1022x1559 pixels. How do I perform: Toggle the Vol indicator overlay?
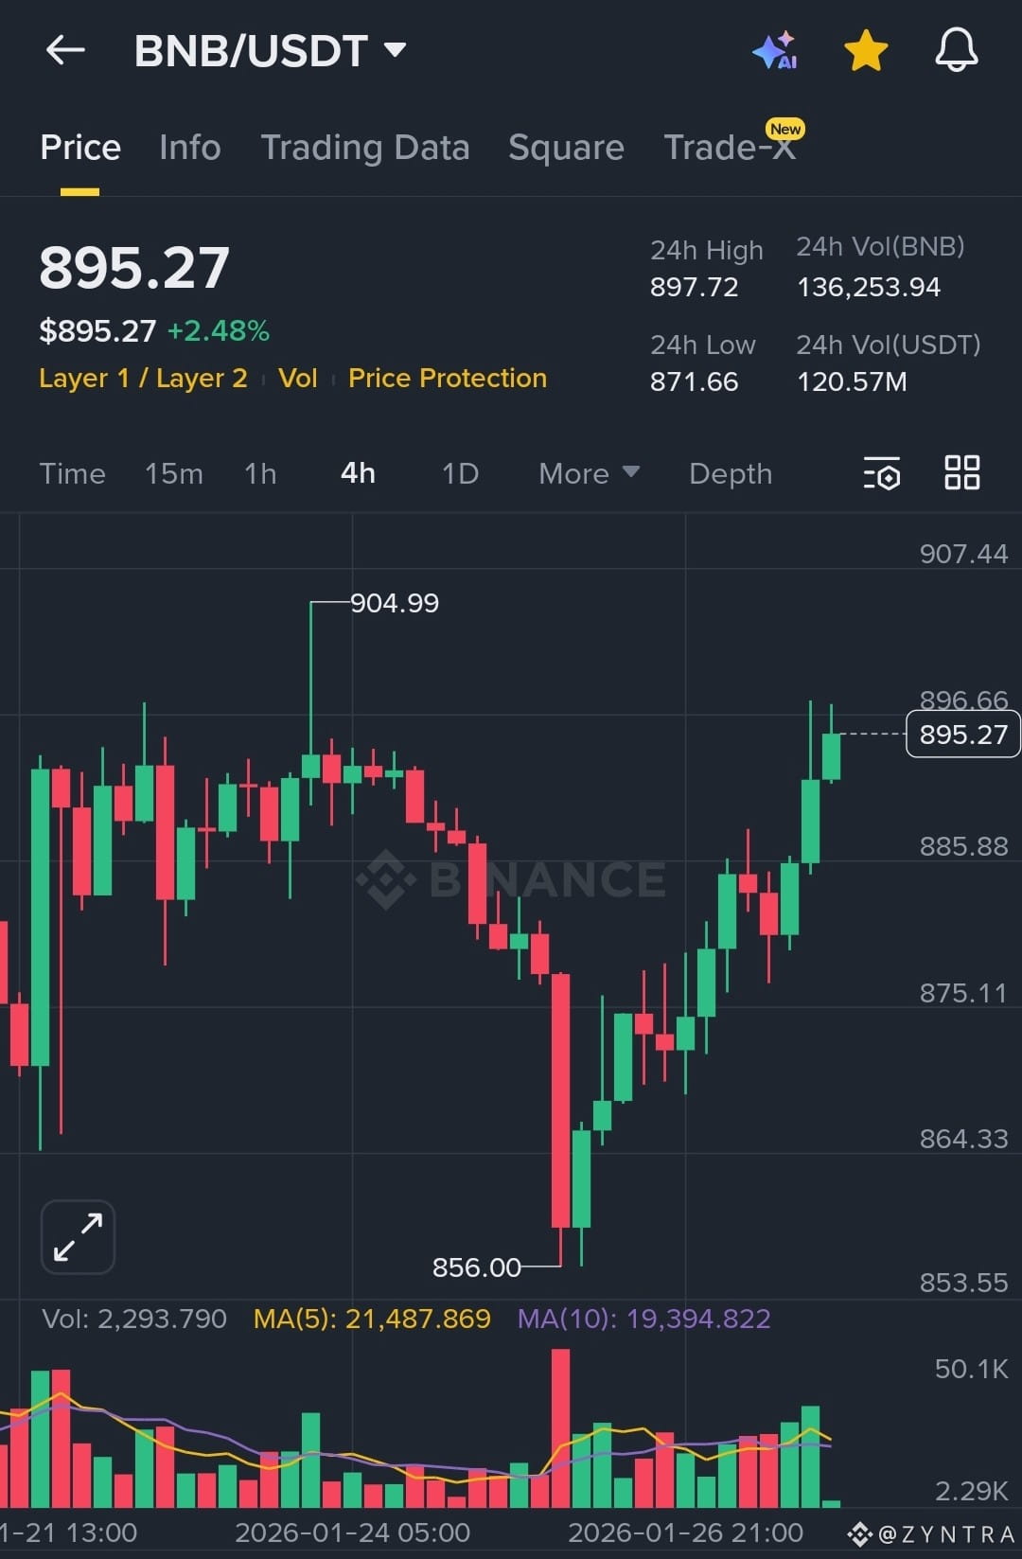coord(297,378)
